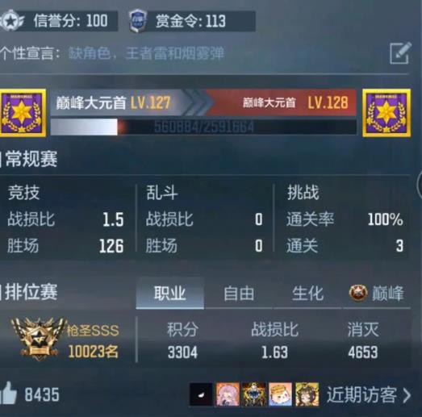Click the LV.128 purple star rank badge
Image resolution: width=422 pixels, height=417 pixels.
(386, 113)
